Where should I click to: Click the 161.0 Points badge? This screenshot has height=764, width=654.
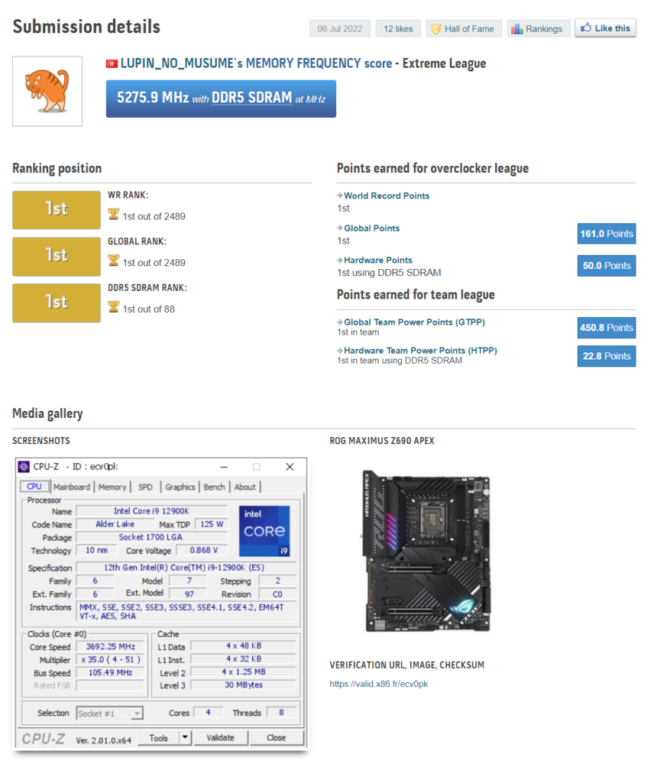click(606, 234)
